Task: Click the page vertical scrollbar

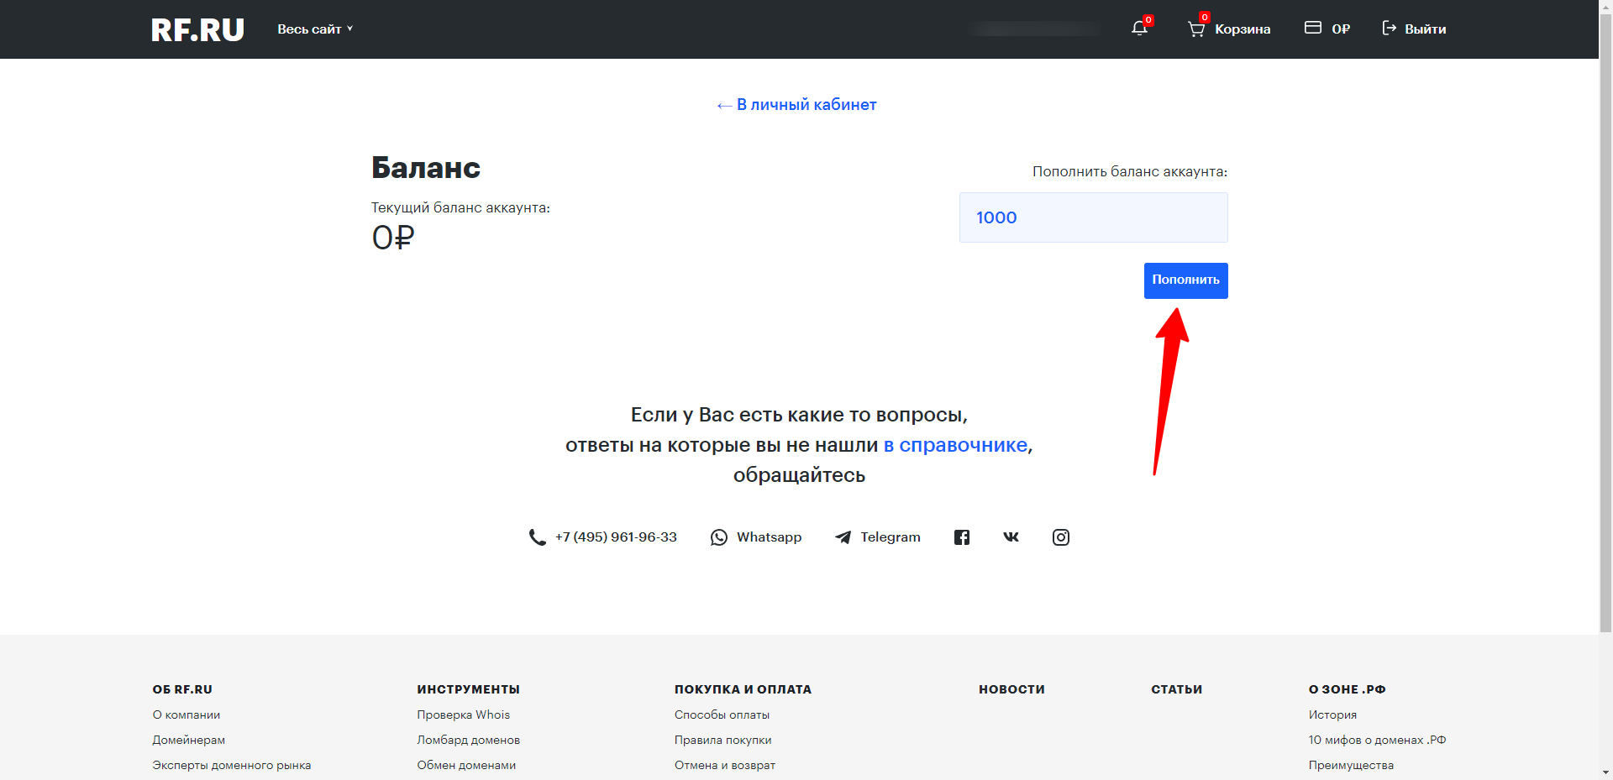Action: tap(1605, 336)
